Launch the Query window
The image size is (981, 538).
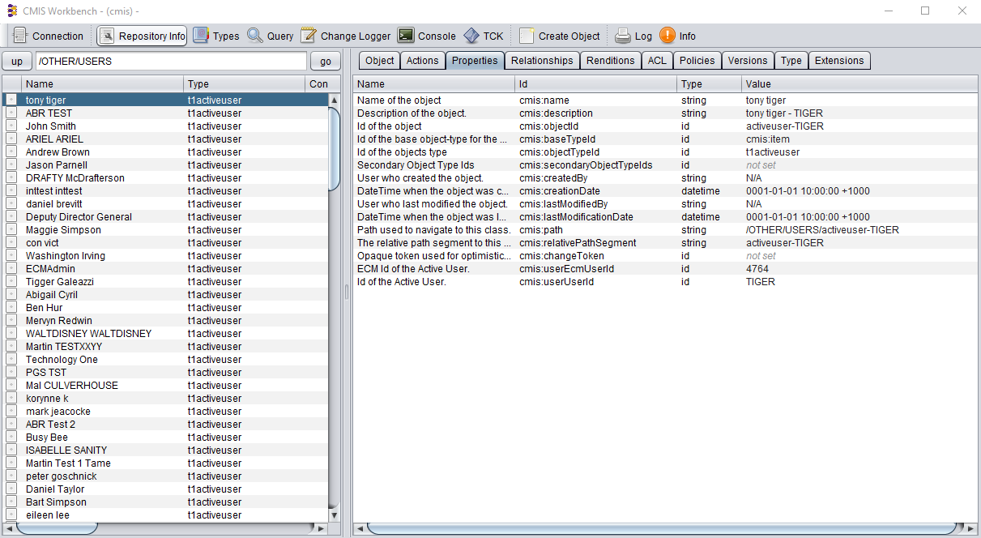(x=271, y=36)
